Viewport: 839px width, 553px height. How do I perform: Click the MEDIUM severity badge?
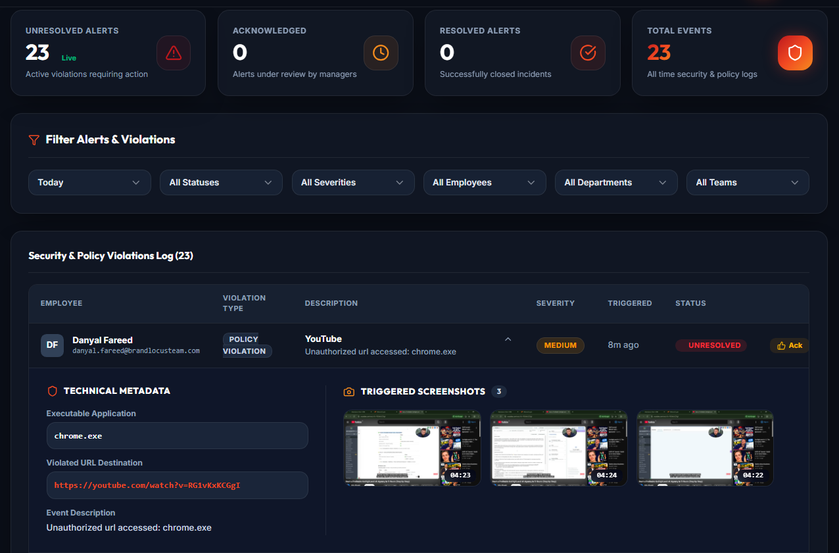(x=560, y=345)
